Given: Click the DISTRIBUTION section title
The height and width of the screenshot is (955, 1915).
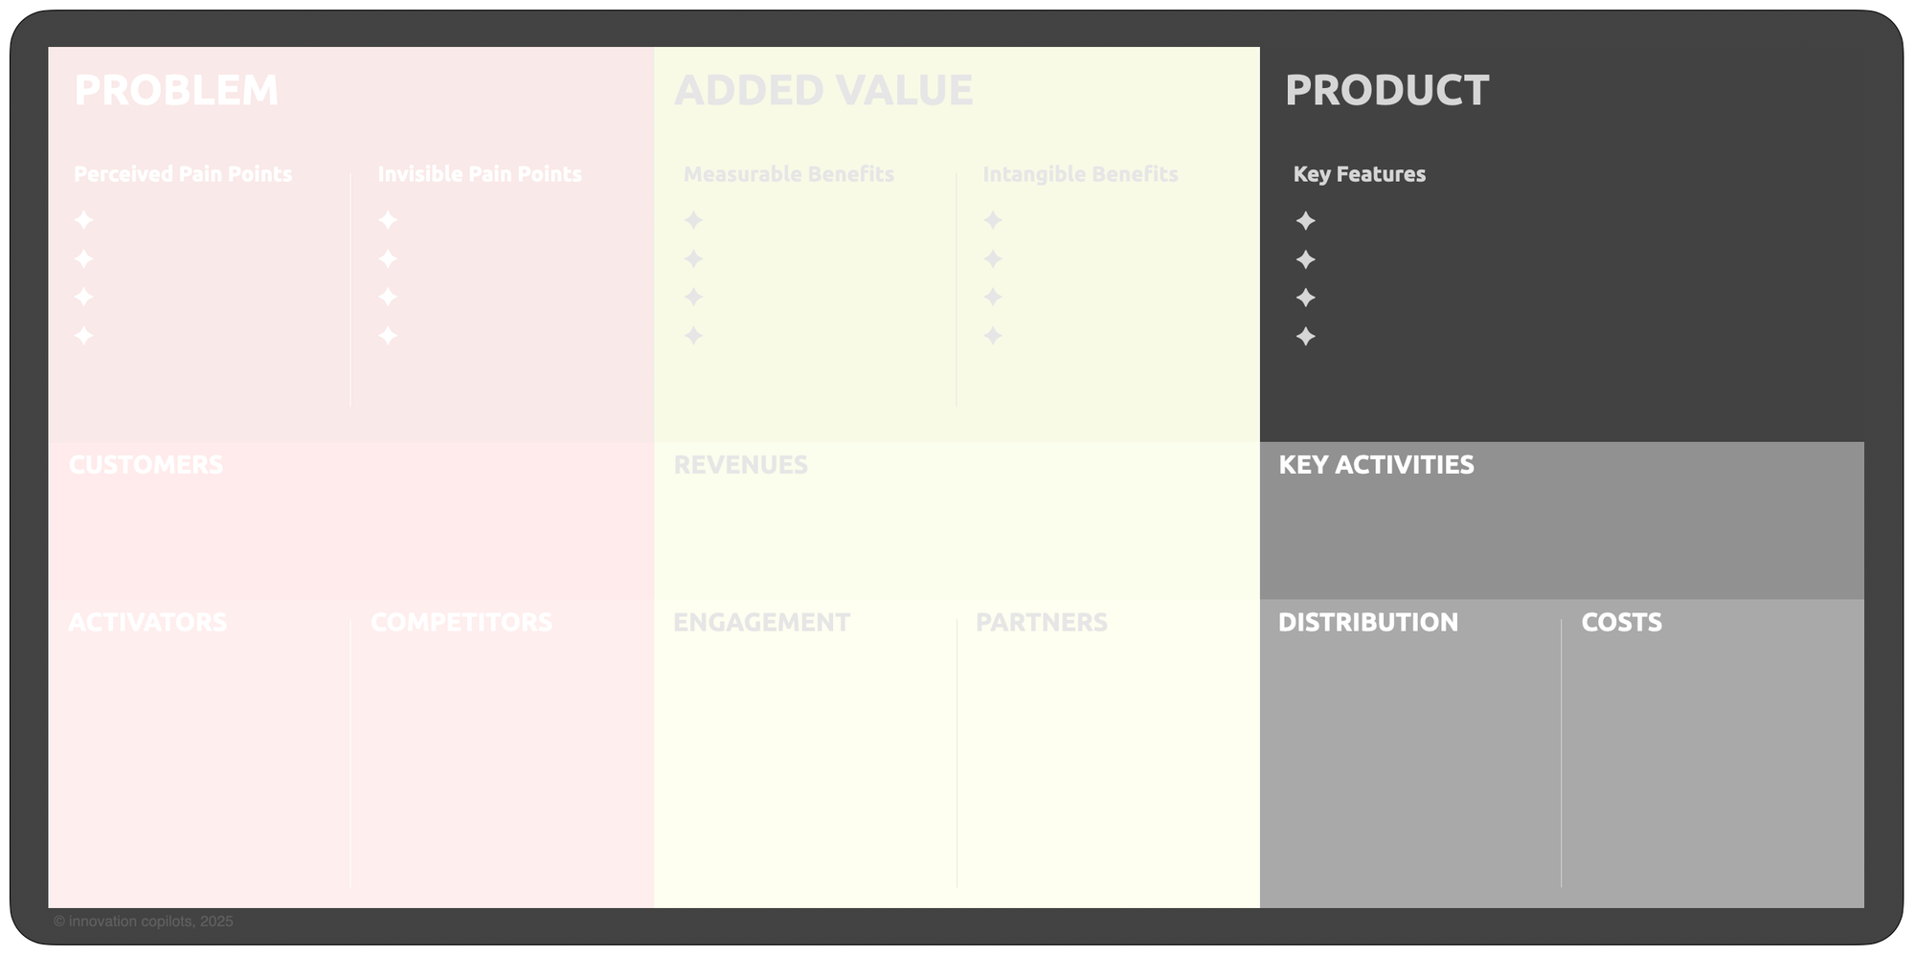Looking at the screenshot, I should tap(1367, 622).
